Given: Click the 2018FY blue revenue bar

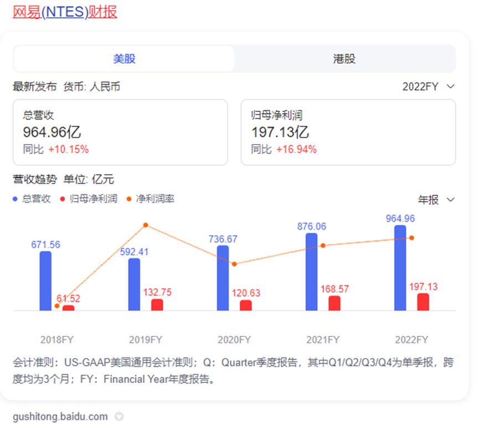Looking at the screenshot, I should [x=45, y=281].
